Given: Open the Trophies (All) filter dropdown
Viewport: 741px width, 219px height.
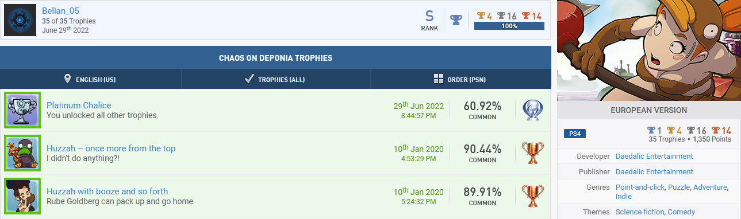Looking at the screenshot, I should [x=276, y=79].
